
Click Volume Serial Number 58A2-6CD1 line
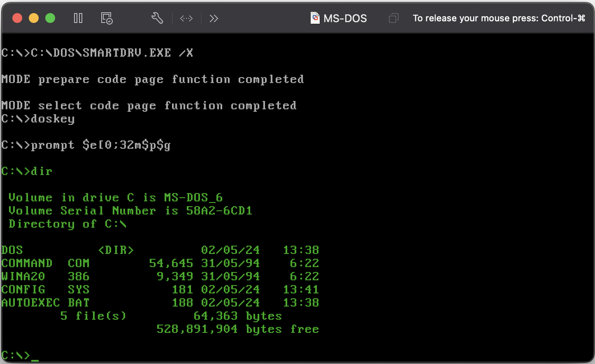pyautogui.click(x=130, y=211)
